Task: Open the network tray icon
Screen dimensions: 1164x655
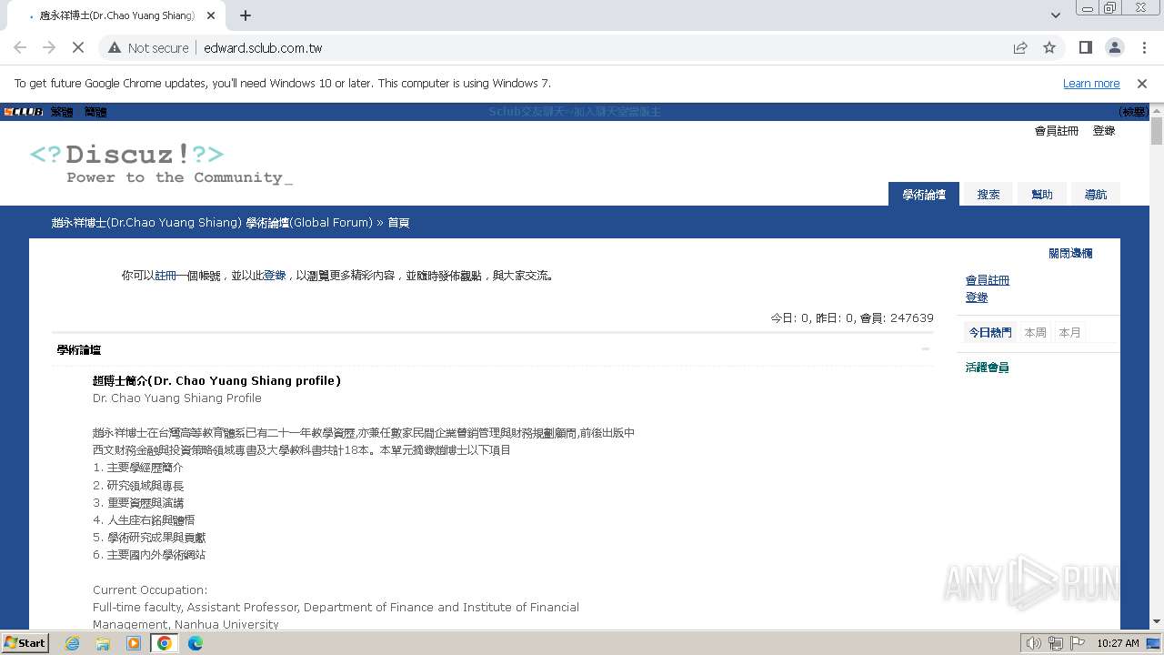Action: click(1055, 643)
